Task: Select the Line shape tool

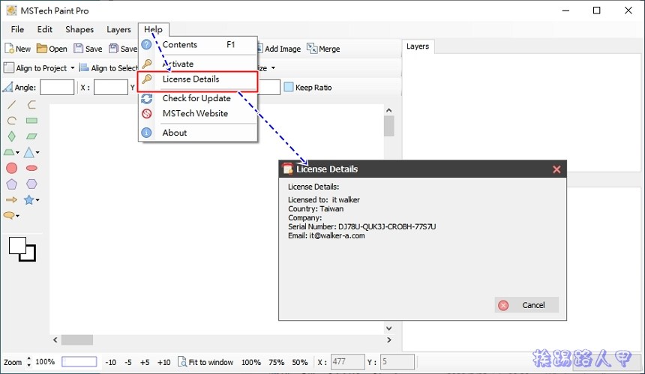Action: (x=11, y=105)
